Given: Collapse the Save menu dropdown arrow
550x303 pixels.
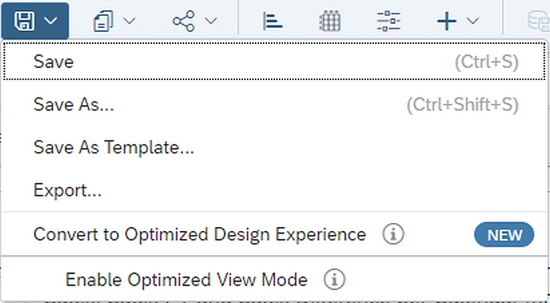Looking at the screenshot, I should (x=51, y=21).
